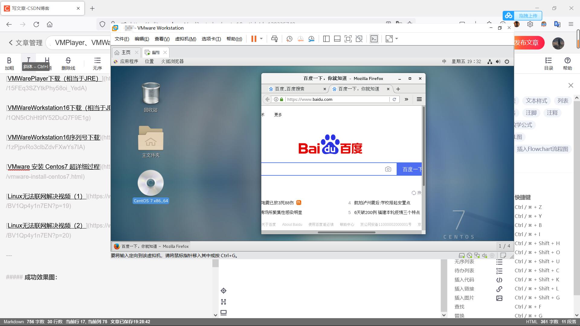Open a new tab in guest Firefox
The image size is (580, 326).
click(398, 89)
